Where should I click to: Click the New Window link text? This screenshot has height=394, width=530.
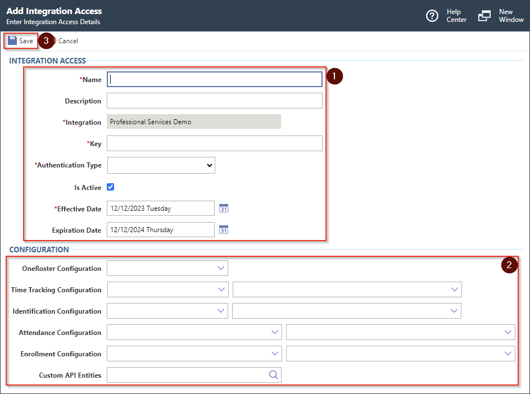tap(511, 16)
